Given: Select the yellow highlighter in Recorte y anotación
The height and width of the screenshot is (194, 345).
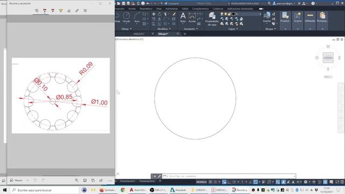Looking at the screenshot, I should coord(61,11).
